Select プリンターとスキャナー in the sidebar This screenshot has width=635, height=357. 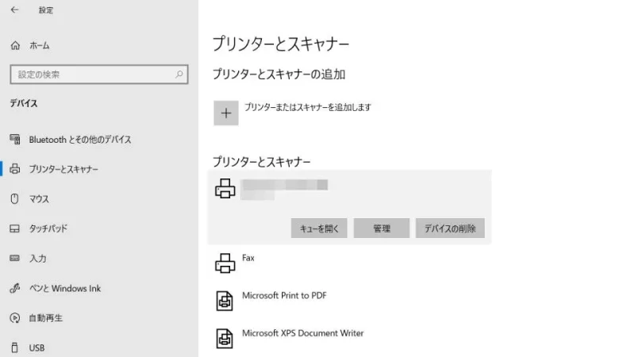tap(63, 169)
